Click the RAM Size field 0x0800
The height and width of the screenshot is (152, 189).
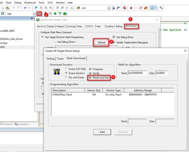click(x=162, y=73)
